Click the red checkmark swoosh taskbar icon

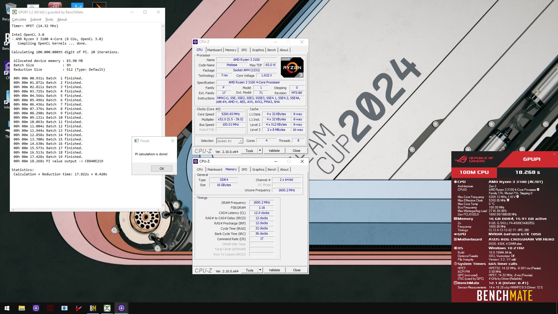point(78,308)
